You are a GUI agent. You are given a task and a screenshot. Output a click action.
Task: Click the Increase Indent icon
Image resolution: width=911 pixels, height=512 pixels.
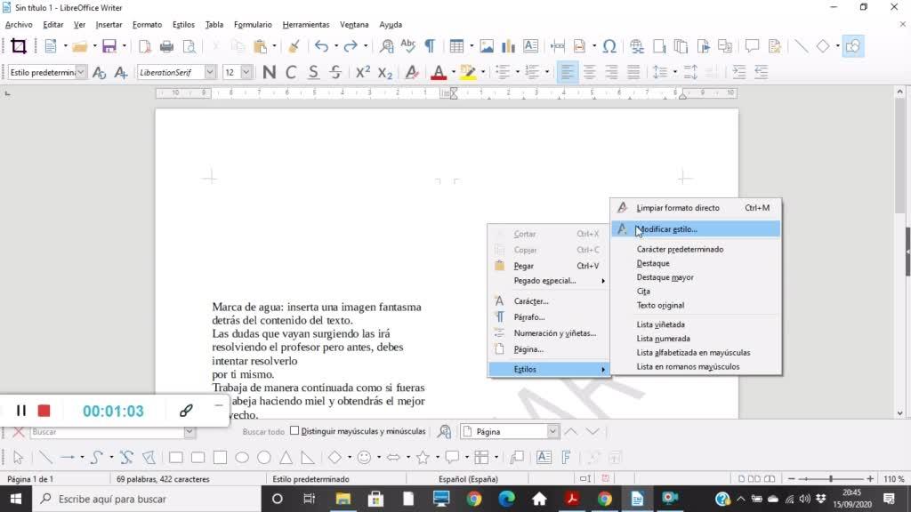pyautogui.click(x=739, y=72)
